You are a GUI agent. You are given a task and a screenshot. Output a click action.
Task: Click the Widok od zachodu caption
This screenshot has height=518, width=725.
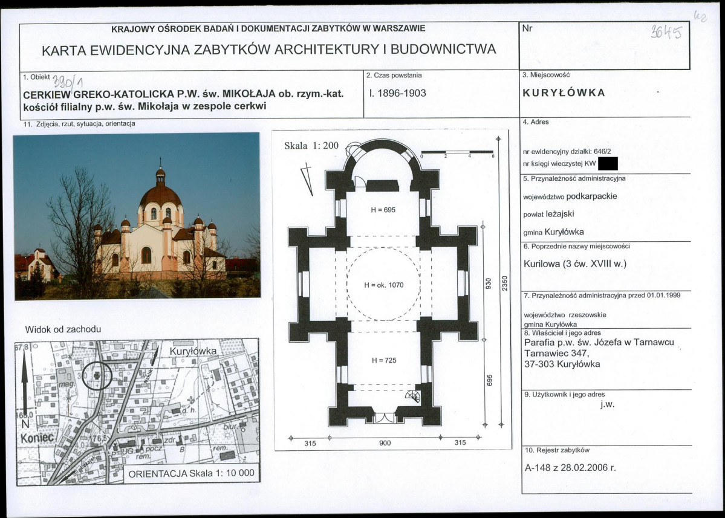point(63,329)
